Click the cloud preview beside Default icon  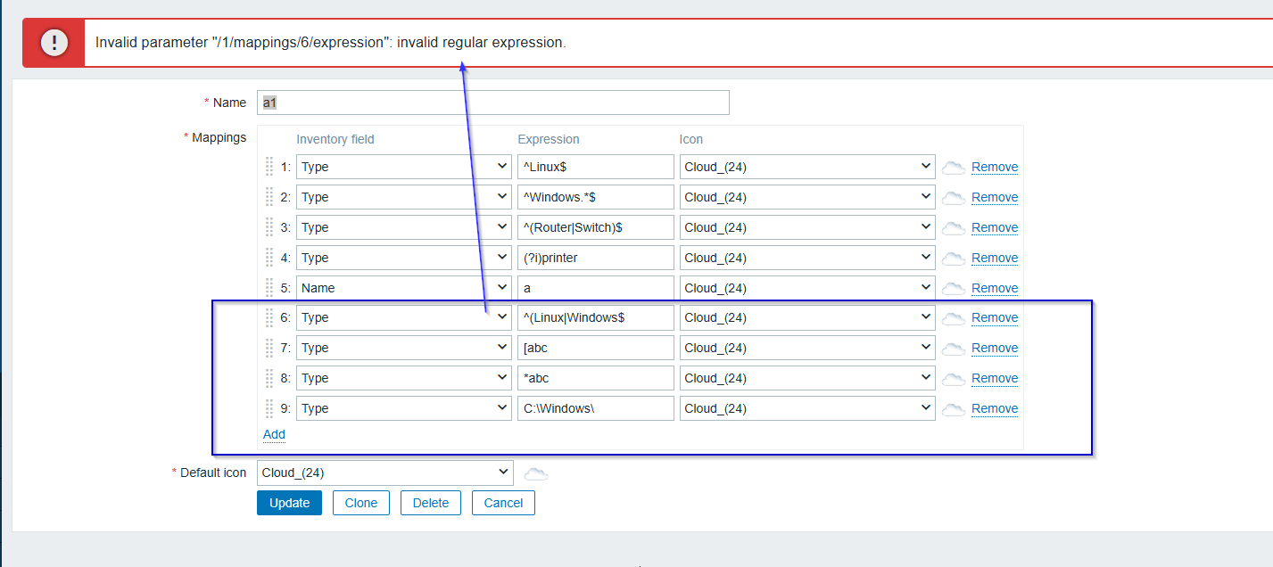click(x=536, y=473)
